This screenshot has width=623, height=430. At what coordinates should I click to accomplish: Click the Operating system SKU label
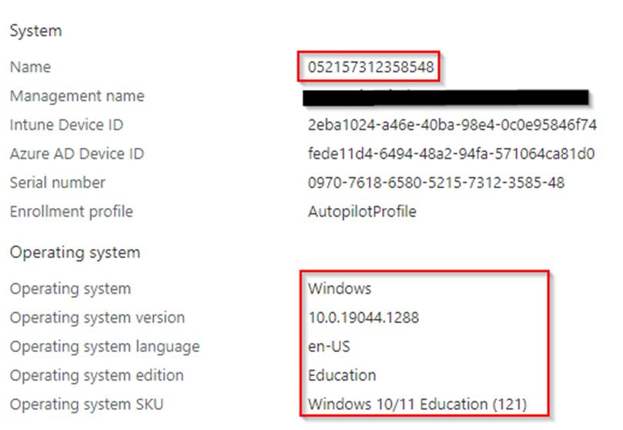click(x=86, y=405)
